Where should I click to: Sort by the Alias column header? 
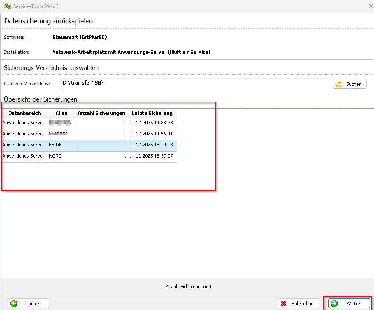(61, 113)
